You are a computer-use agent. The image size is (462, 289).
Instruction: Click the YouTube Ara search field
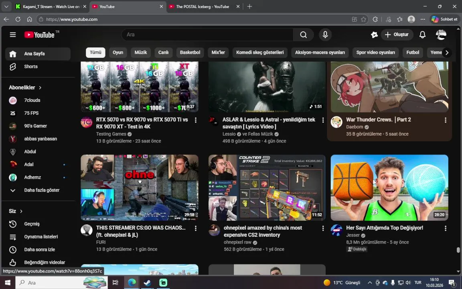pyautogui.click(x=207, y=35)
